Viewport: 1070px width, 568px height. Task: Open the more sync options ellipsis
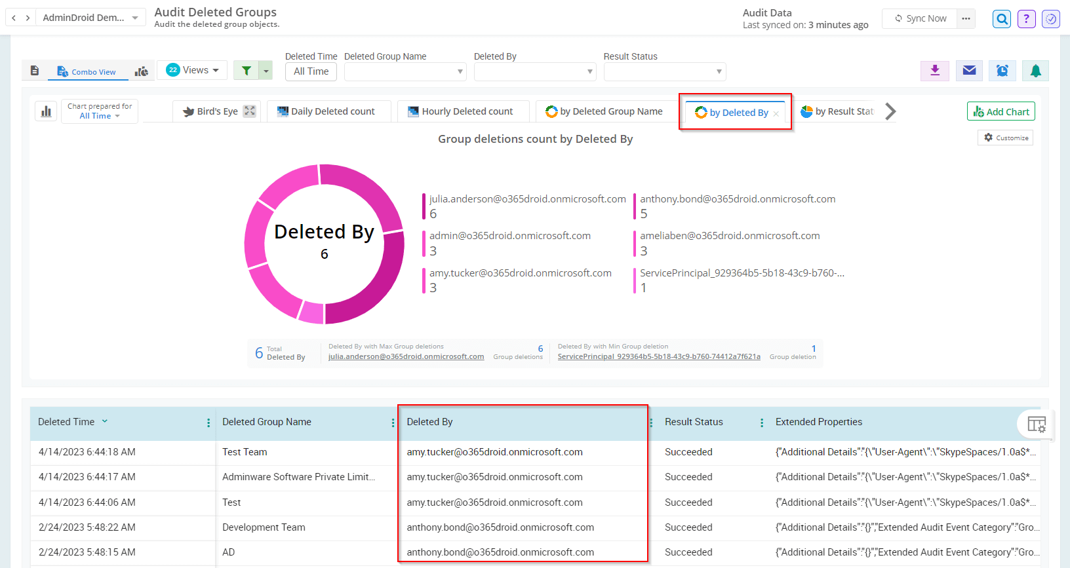pos(966,18)
